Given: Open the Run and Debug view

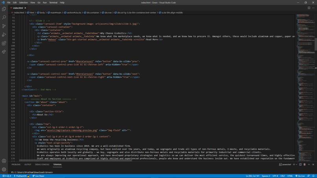Looking at the screenshot, I should click(4, 35).
